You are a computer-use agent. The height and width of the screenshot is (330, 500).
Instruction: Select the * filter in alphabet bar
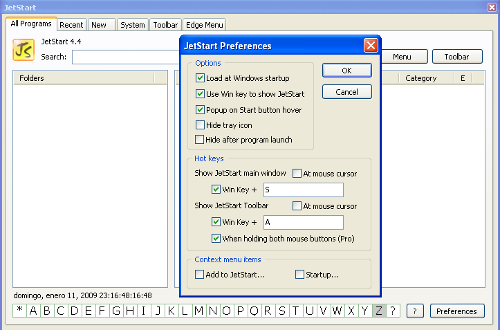click(19, 311)
